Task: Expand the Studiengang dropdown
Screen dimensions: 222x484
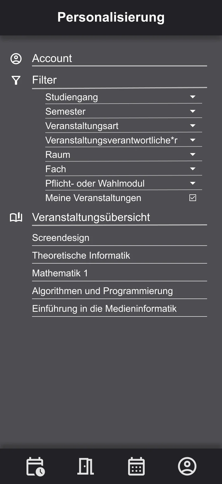Action: coord(193,97)
